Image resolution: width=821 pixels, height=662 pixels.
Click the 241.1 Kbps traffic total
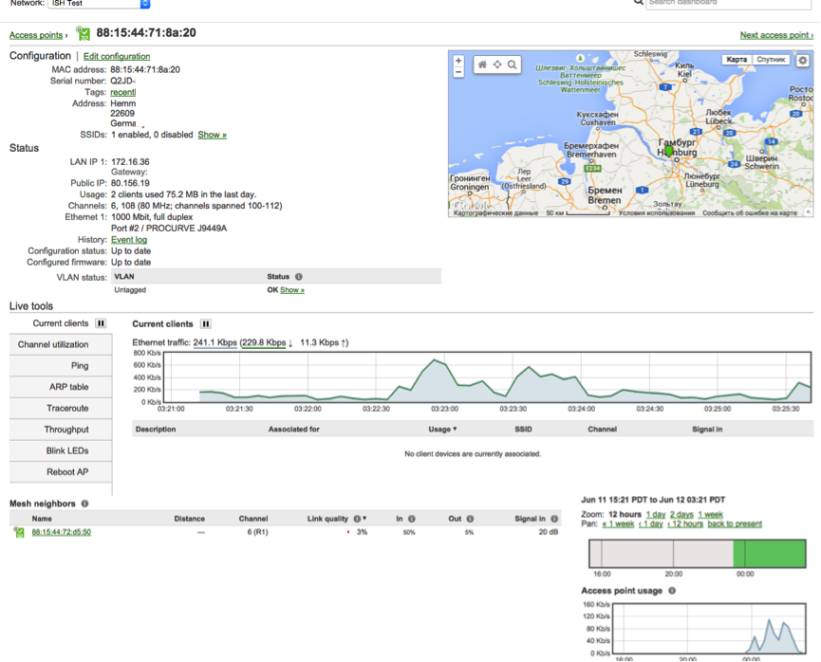[215, 342]
